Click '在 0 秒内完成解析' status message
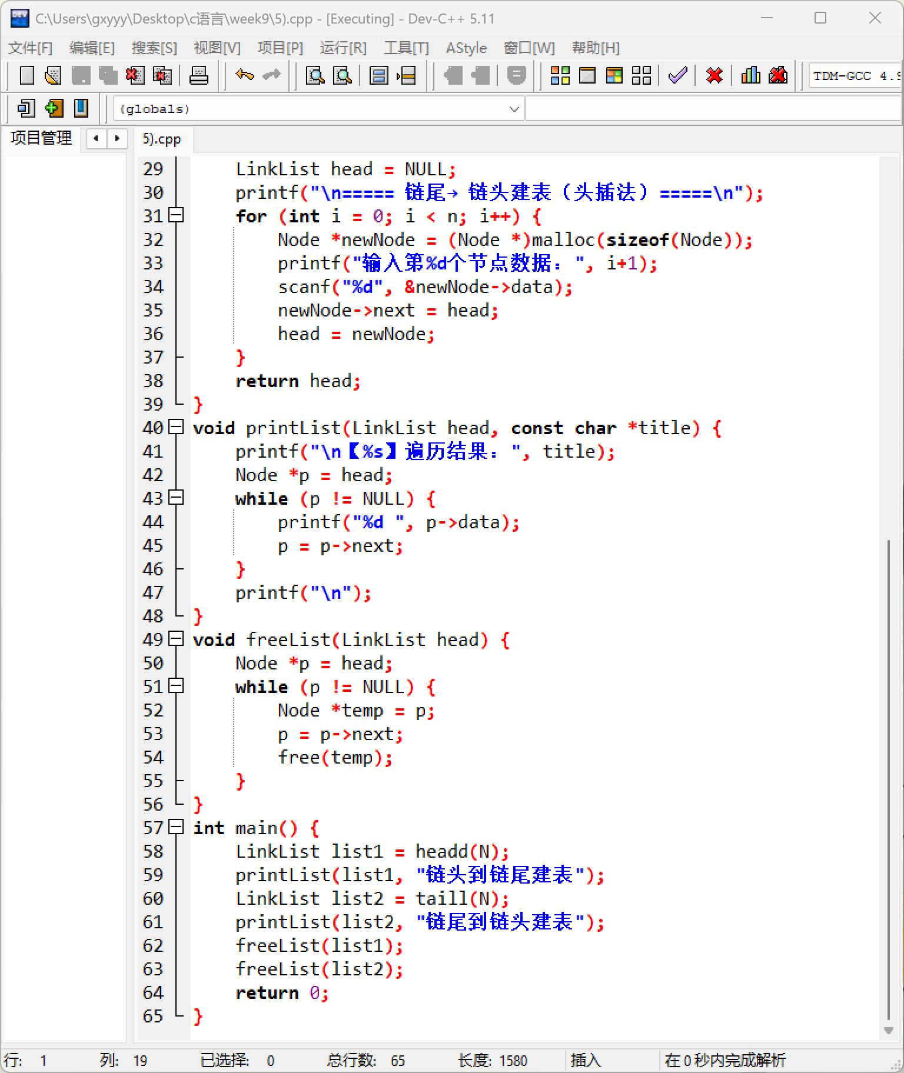The image size is (904, 1073). point(725,1061)
